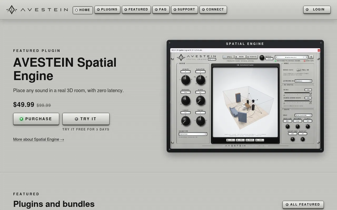
Task: Select the Side view button under the soundstage
Action: [260, 140]
